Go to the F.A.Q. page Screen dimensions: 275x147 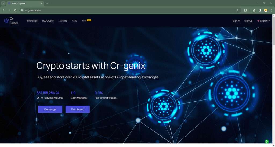75,21
